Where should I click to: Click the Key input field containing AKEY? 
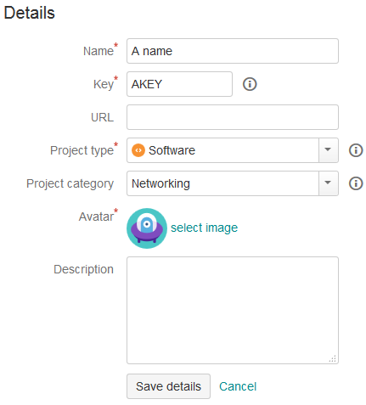tap(179, 84)
